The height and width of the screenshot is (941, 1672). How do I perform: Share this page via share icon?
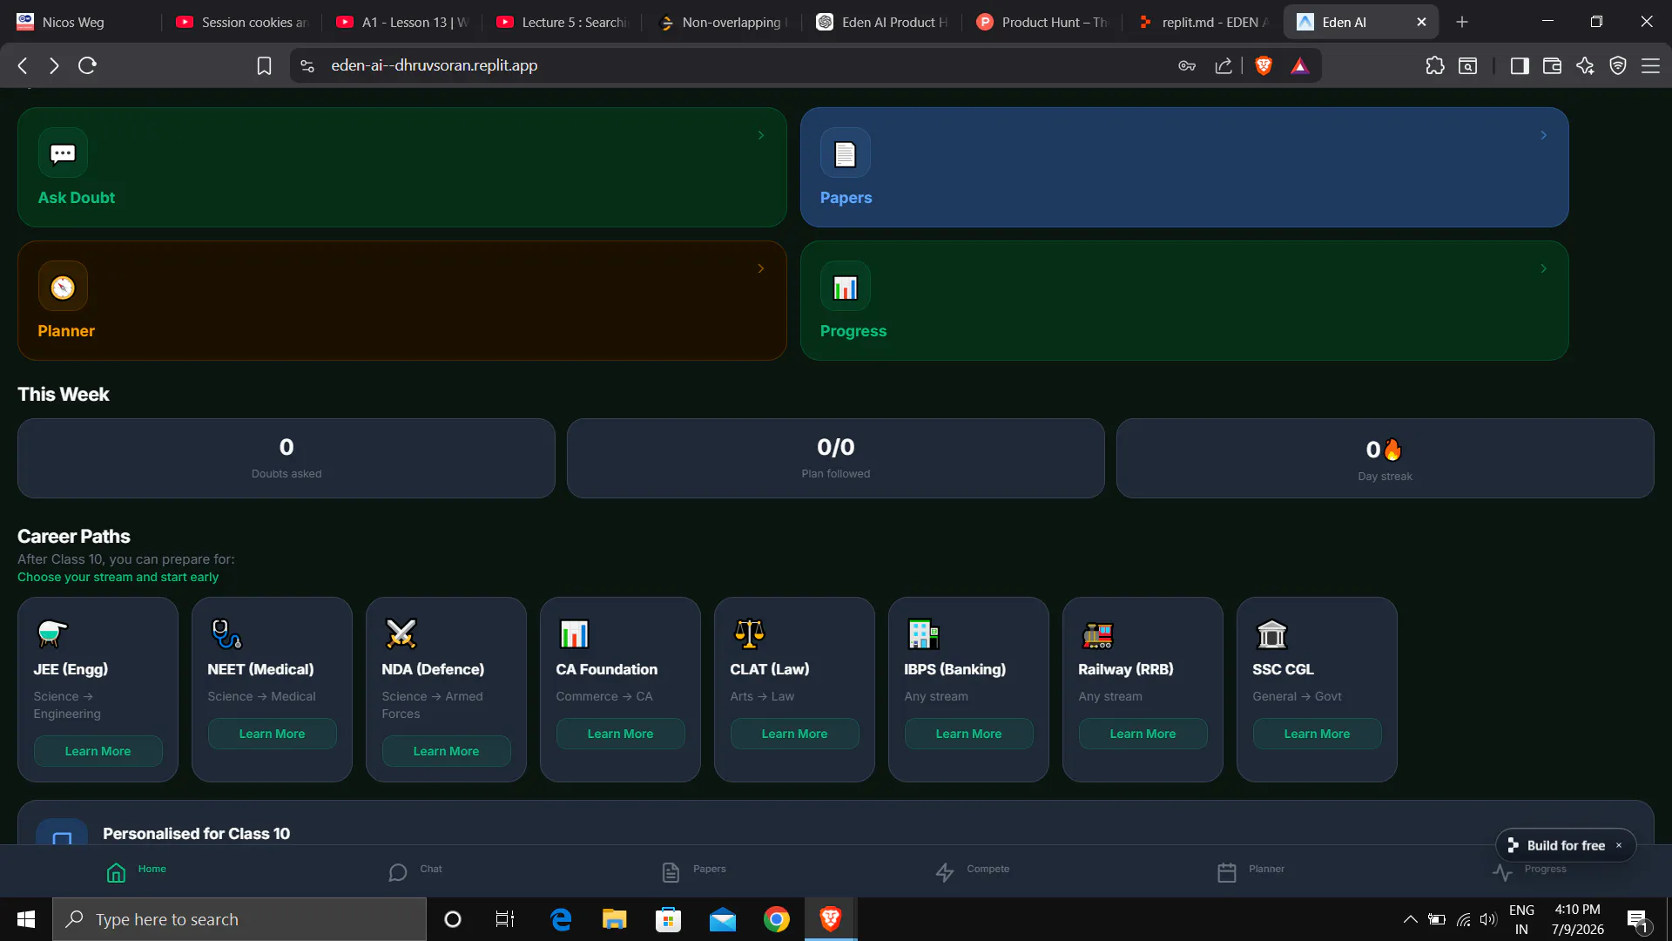(1224, 65)
